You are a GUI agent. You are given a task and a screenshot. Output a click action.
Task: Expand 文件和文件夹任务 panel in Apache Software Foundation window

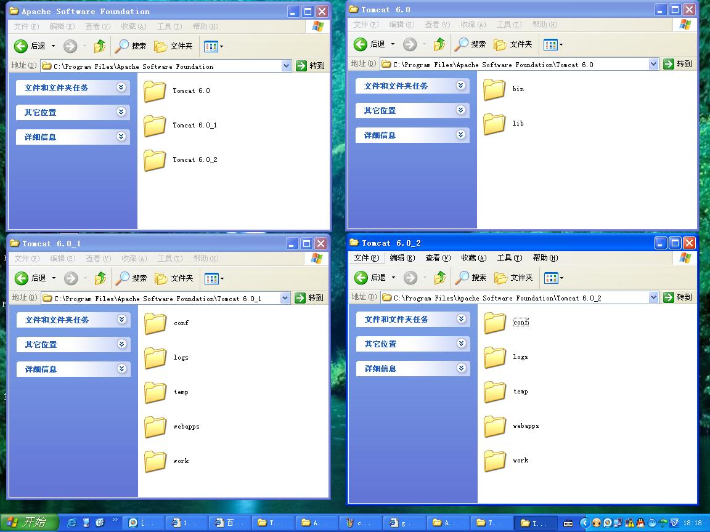(121, 87)
